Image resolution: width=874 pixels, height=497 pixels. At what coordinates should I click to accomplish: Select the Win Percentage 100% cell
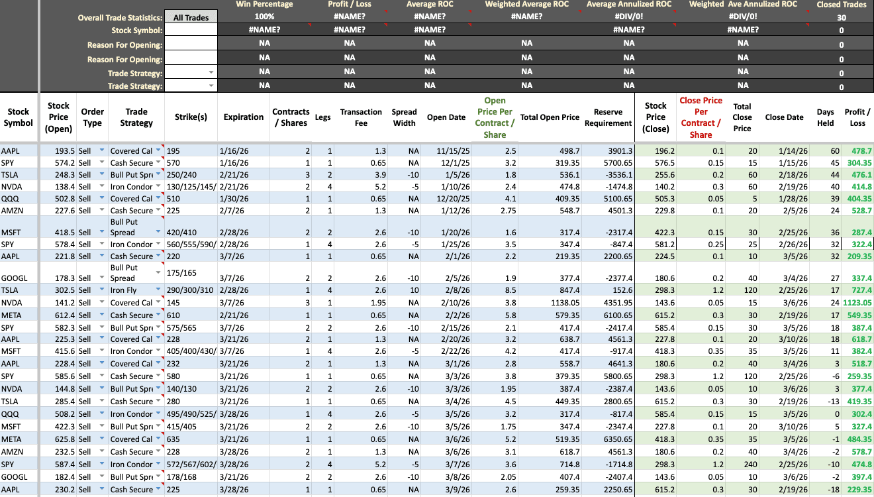click(264, 15)
